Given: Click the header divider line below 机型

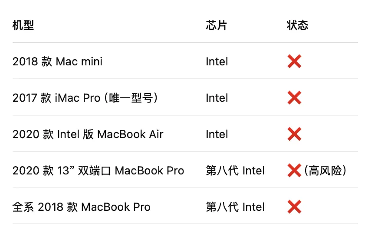Looking at the screenshot, I should pyautogui.click(x=185, y=42).
